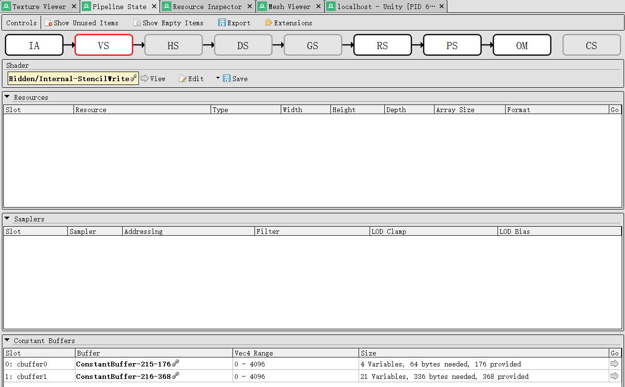This screenshot has width=625, height=387.
Task: Open the Hidden/Internal-StencilWrite shader link
Action: pos(73,79)
